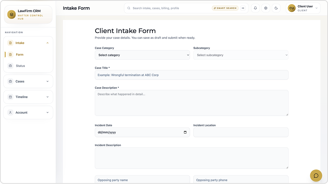Image resolution: width=328 pixels, height=184 pixels.
Task: Click the Client User name text
Action: pyautogui.click(x=305, y=6)
